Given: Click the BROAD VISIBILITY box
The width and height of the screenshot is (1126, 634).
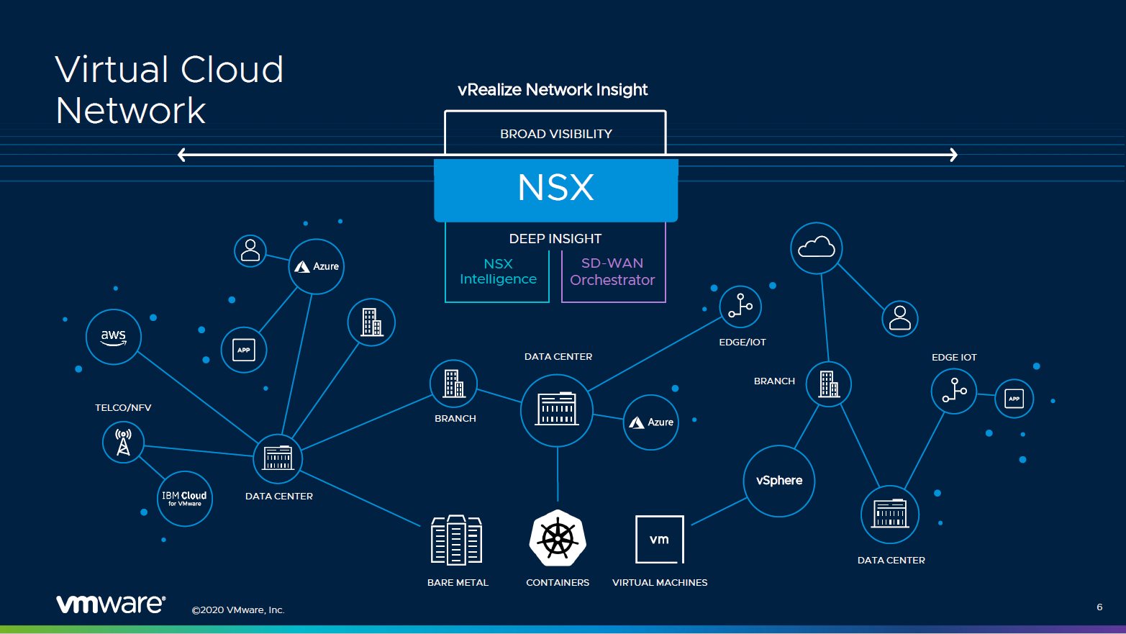Looking at the screenshot, I should coord(555,133).
